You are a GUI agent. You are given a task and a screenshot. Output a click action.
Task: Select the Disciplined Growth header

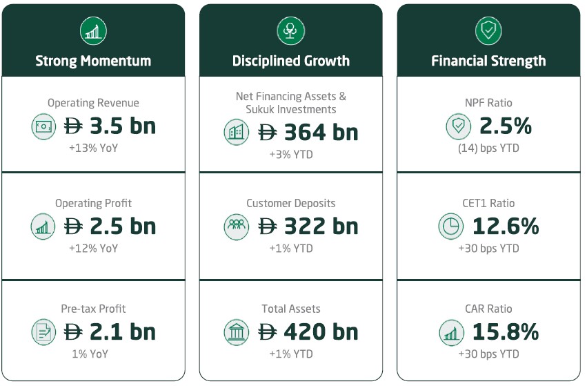[290, 61]
